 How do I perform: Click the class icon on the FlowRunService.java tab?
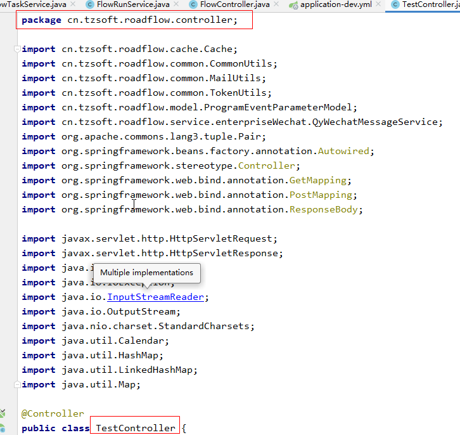[90, 5]
